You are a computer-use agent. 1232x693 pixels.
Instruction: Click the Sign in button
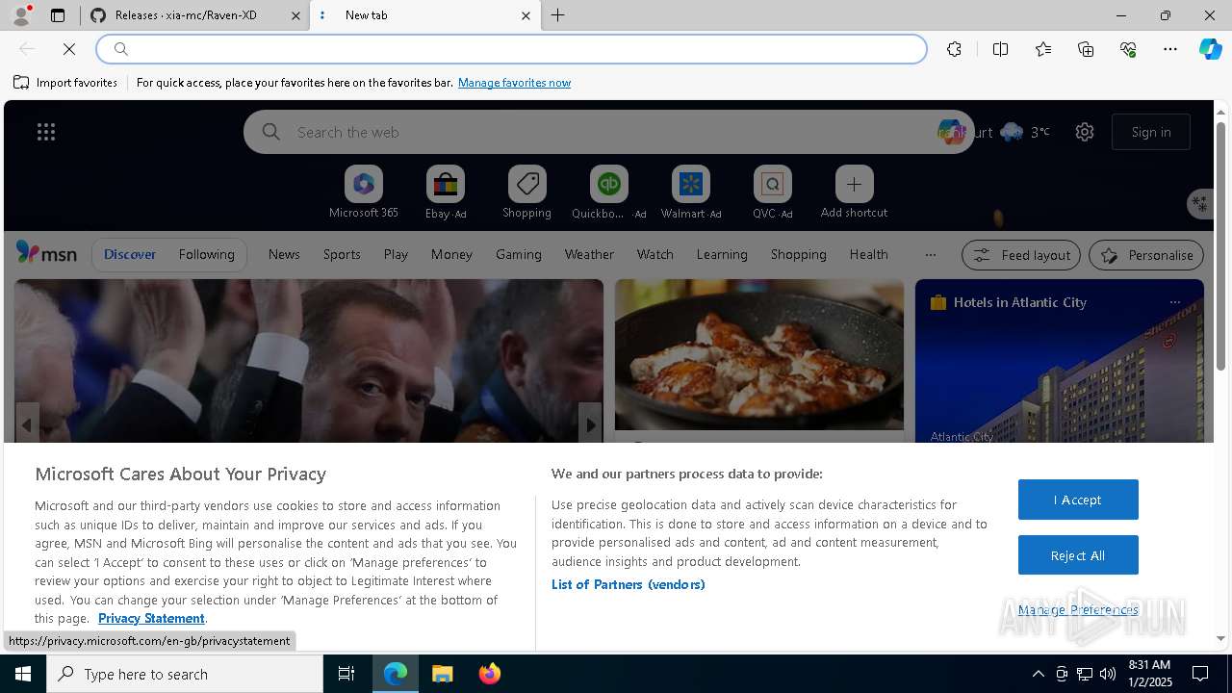(x=1151, y=132)
